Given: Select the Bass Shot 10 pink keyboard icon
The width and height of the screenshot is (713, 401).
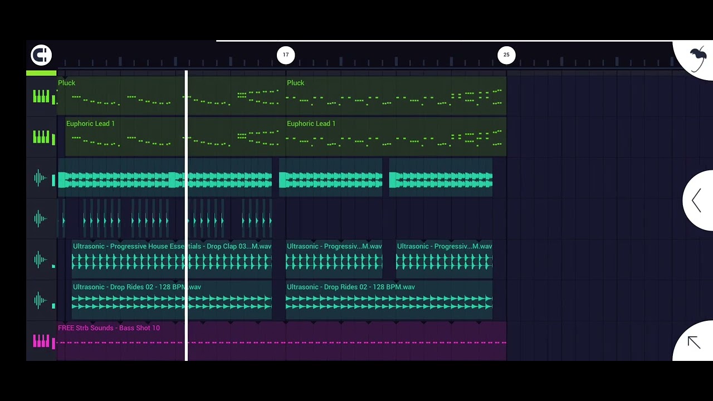Looking at the screenshot, I should tap(41, 341).
